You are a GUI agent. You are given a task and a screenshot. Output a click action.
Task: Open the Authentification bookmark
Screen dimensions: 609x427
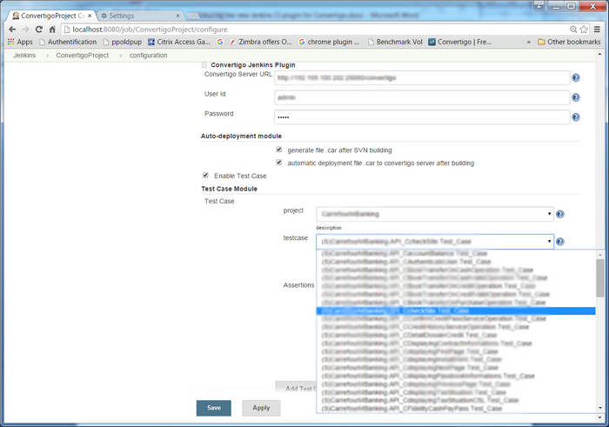tap(68, 42)
